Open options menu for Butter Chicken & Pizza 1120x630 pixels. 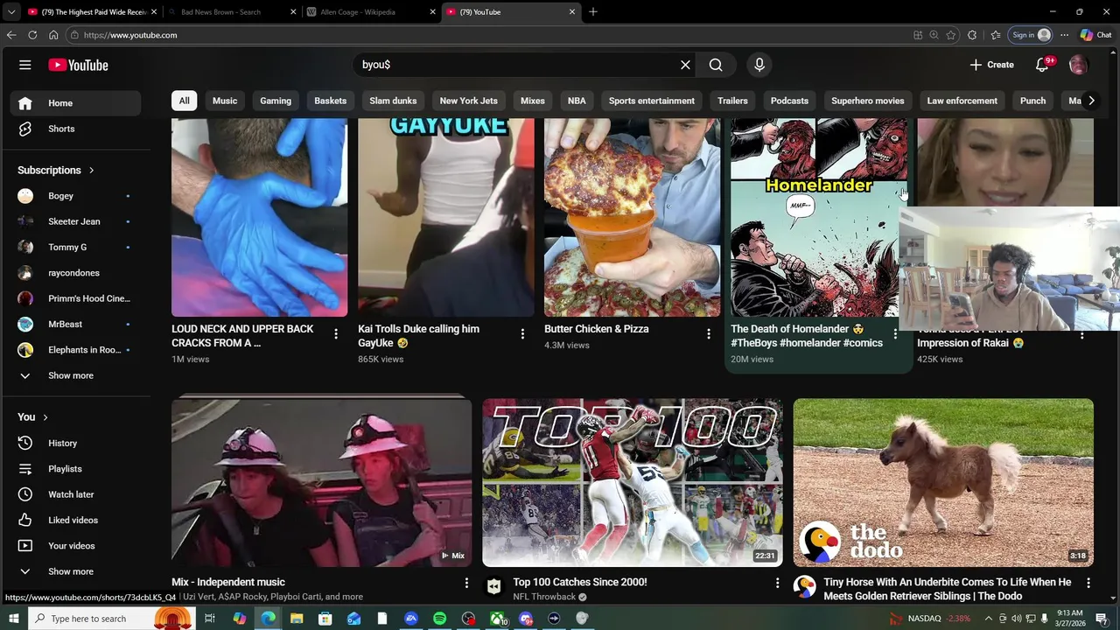[709, 333]
